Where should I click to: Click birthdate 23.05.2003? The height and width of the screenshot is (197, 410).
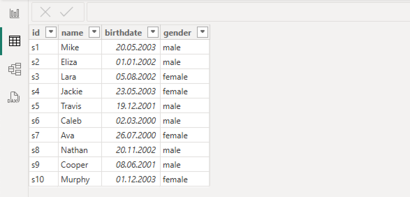pyautogui.click(x=131, y=91)
